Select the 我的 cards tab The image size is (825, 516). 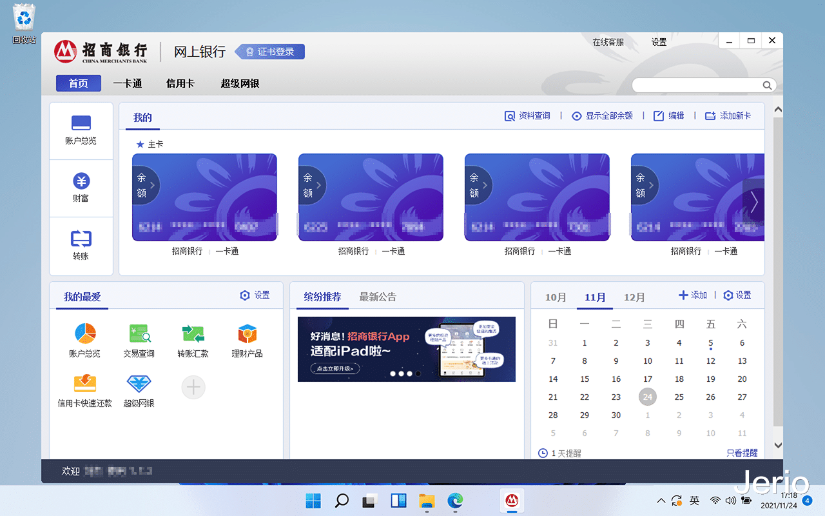pyautogui.click(x=142, y=117)
